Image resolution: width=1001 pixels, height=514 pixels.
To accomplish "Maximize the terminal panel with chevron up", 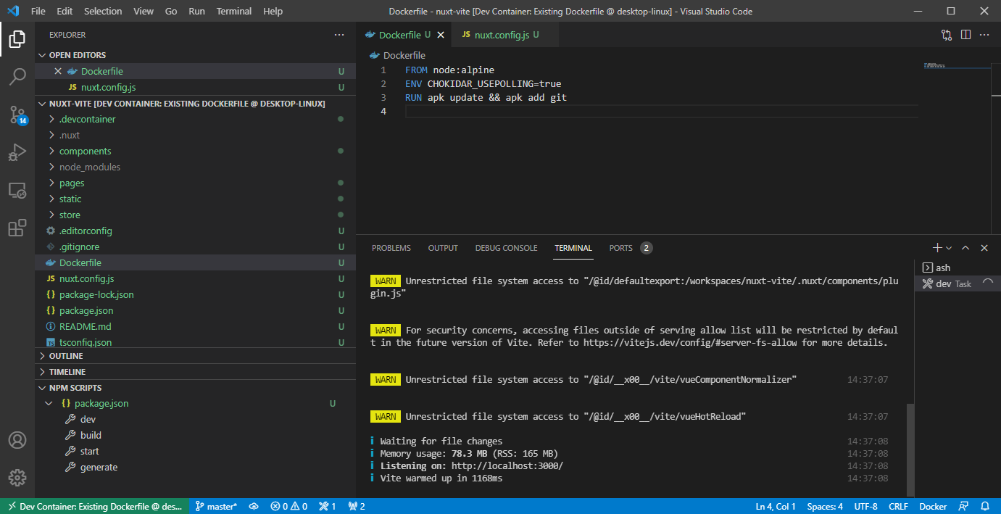I will 965,248.
